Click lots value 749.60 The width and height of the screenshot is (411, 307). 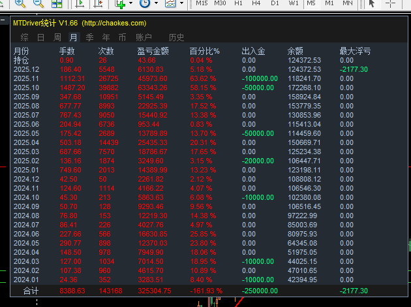[x=70, y=170]
